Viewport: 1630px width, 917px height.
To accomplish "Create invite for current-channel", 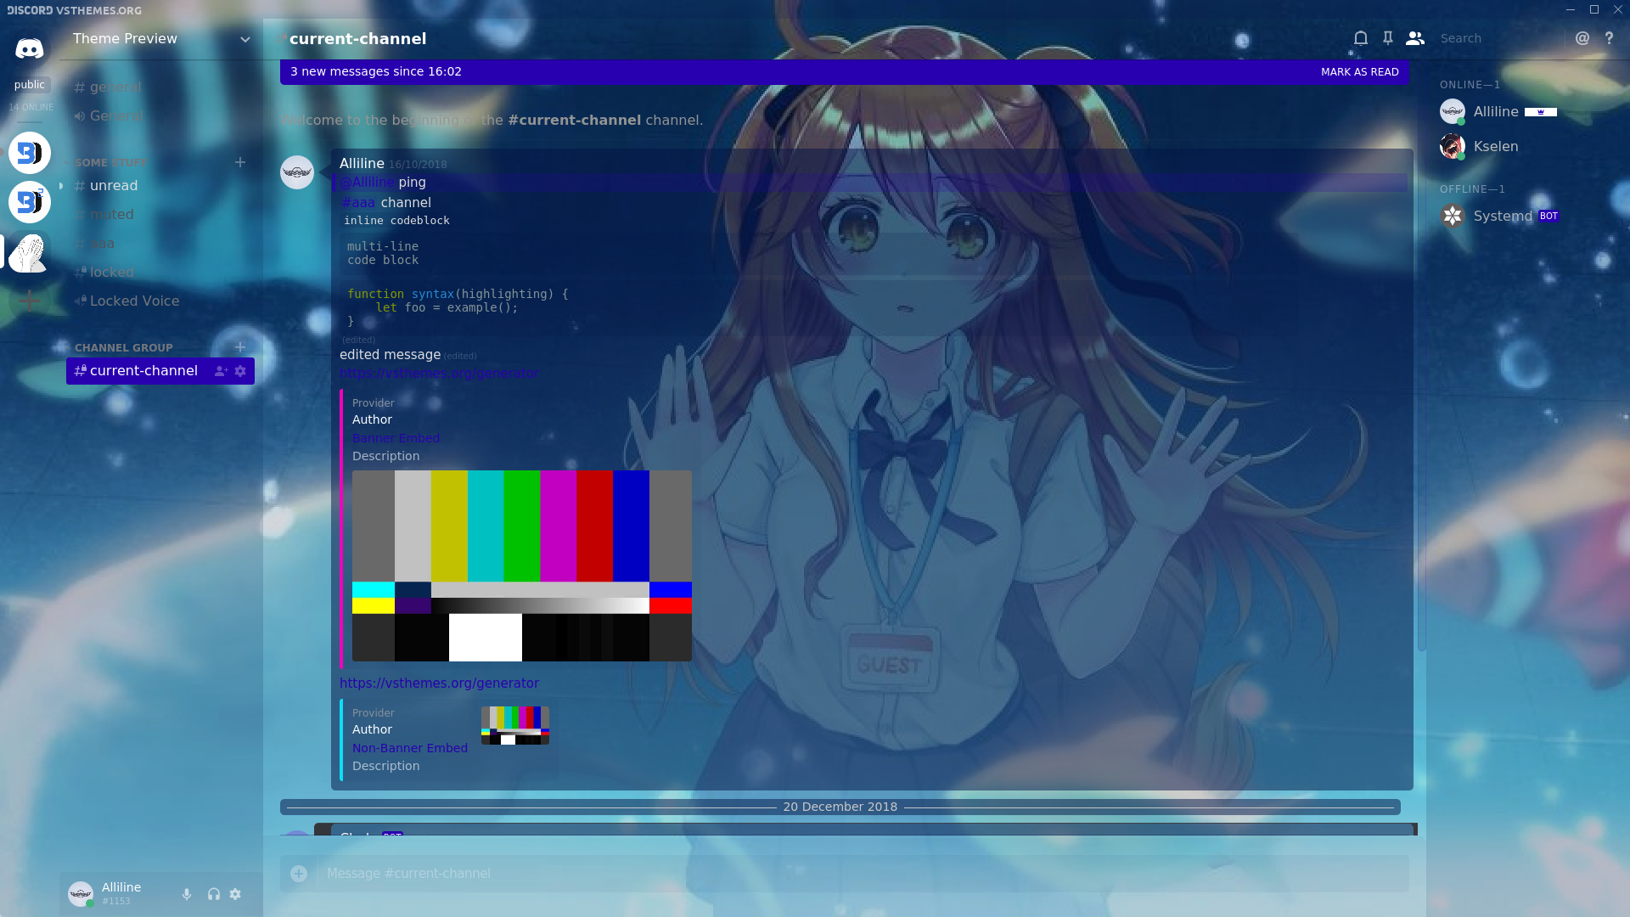I will tap(221, 371).
